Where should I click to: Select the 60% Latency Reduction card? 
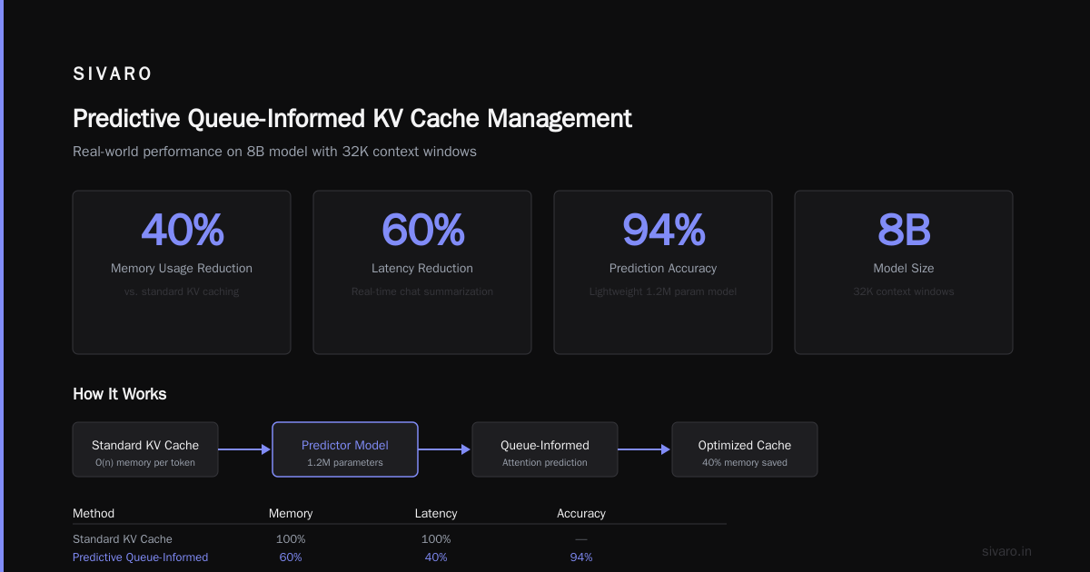click(422, 272)
